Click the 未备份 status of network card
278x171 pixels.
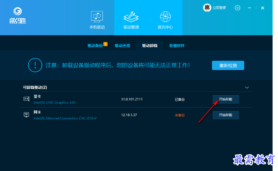click(x=180, y=115)
